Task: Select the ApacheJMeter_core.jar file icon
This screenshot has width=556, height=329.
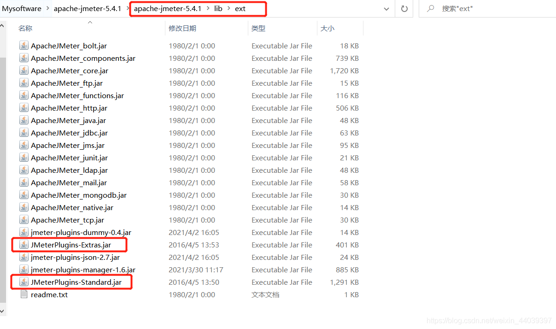Action: coord(24,70)
